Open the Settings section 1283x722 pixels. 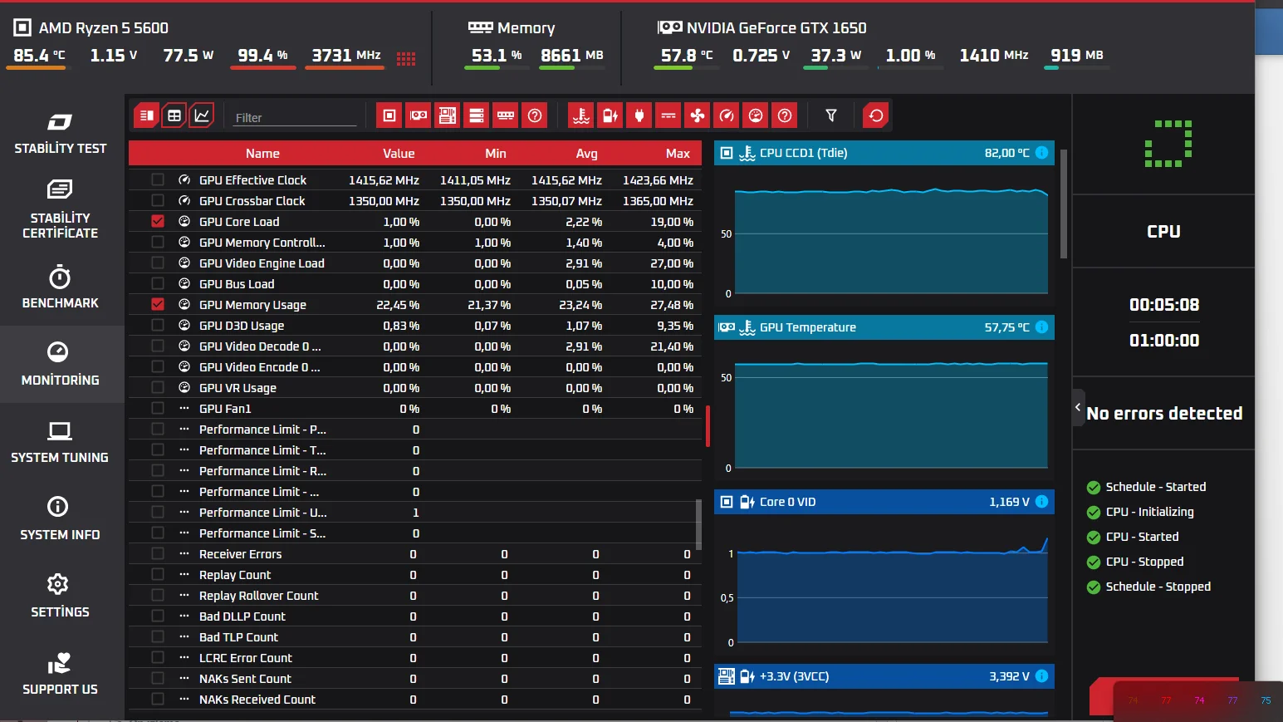[x=61, y=597]
